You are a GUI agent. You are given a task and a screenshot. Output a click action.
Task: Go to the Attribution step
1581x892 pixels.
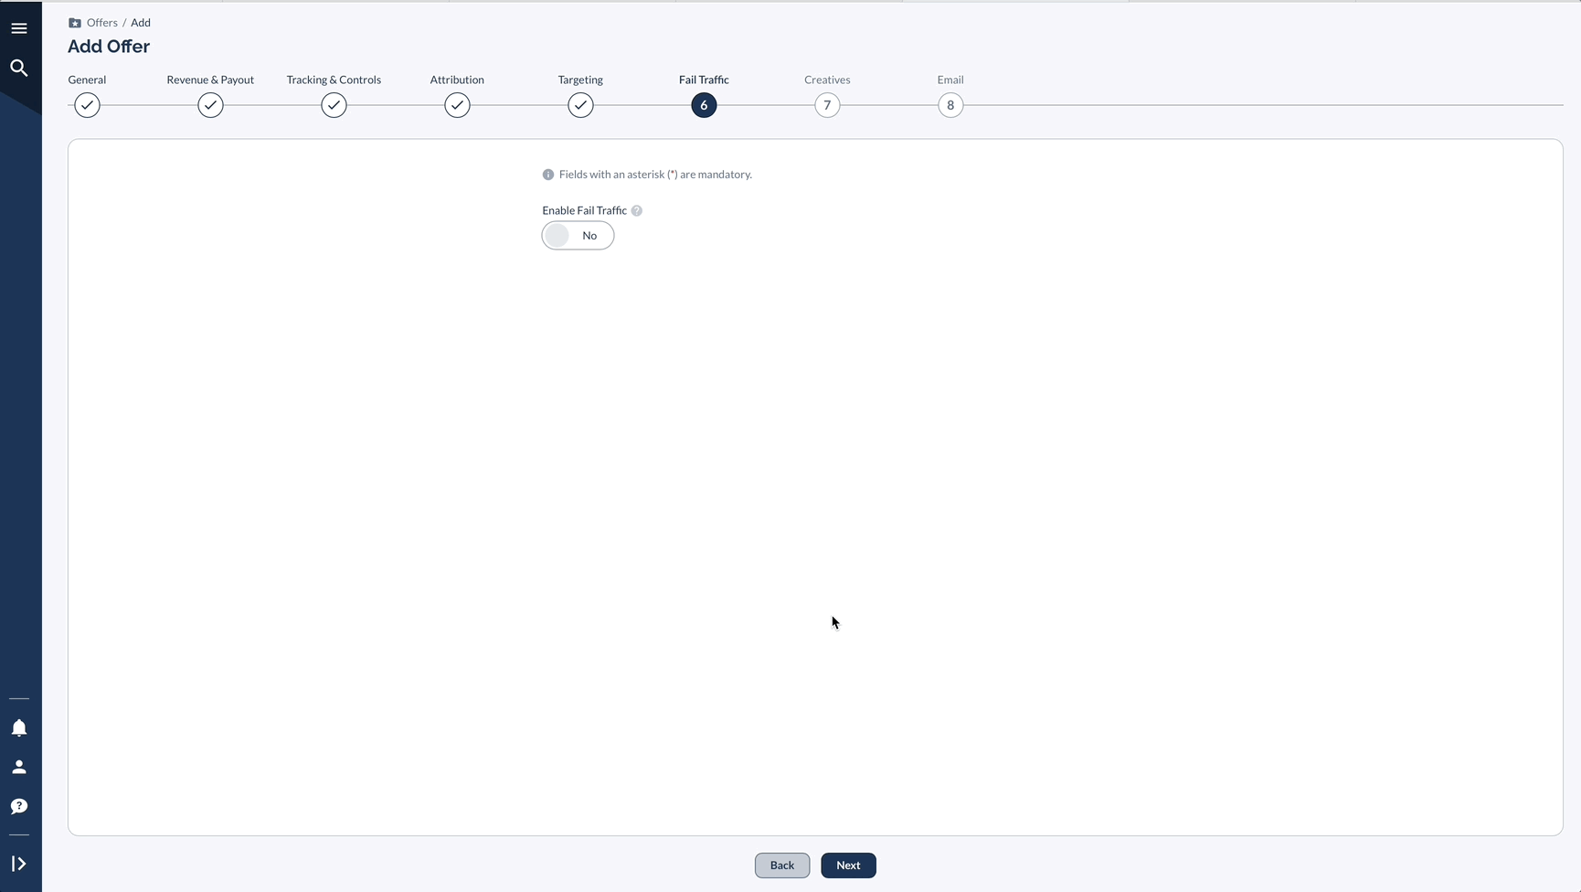click(457, 105)
